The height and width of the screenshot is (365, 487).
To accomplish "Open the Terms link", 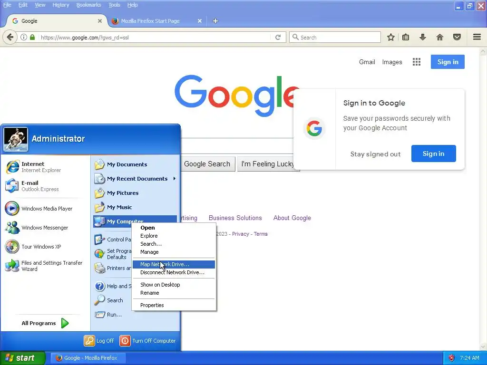I will click(261, 234).
